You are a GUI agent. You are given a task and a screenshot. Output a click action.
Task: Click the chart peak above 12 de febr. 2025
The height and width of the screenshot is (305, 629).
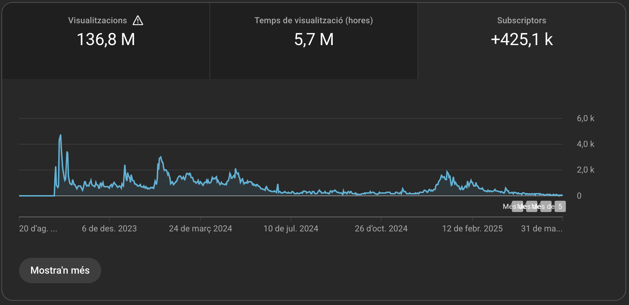[x=447, y=172]
